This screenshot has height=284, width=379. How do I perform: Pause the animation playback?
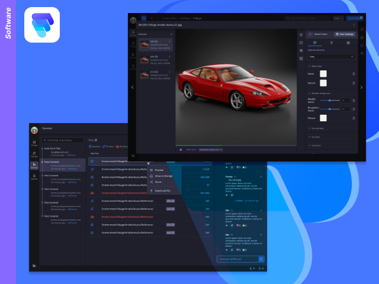pos(181,150)
